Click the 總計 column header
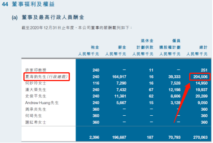 tap(203, 47)
